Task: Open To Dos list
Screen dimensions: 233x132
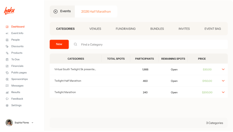Action: (x=15, y=59)
